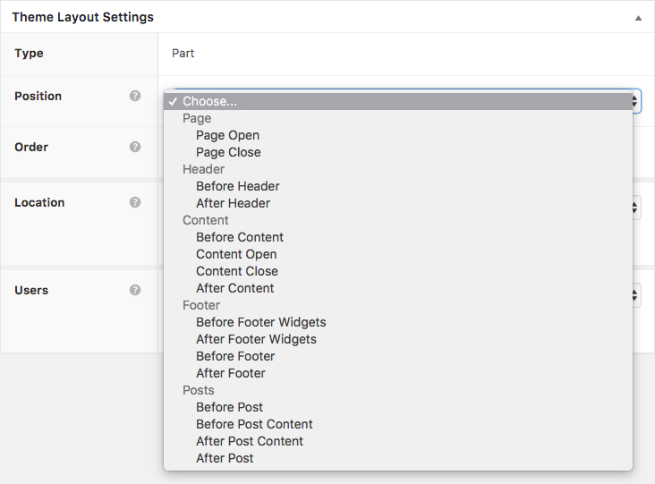655x484 pixels.
Task: Select the Page Close option
Action: click(228, 152)
